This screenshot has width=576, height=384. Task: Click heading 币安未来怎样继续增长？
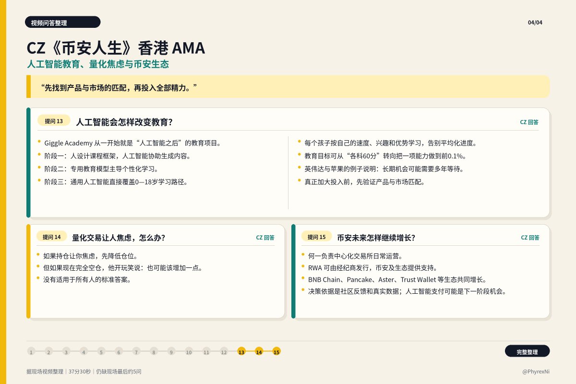coord(376,238)
